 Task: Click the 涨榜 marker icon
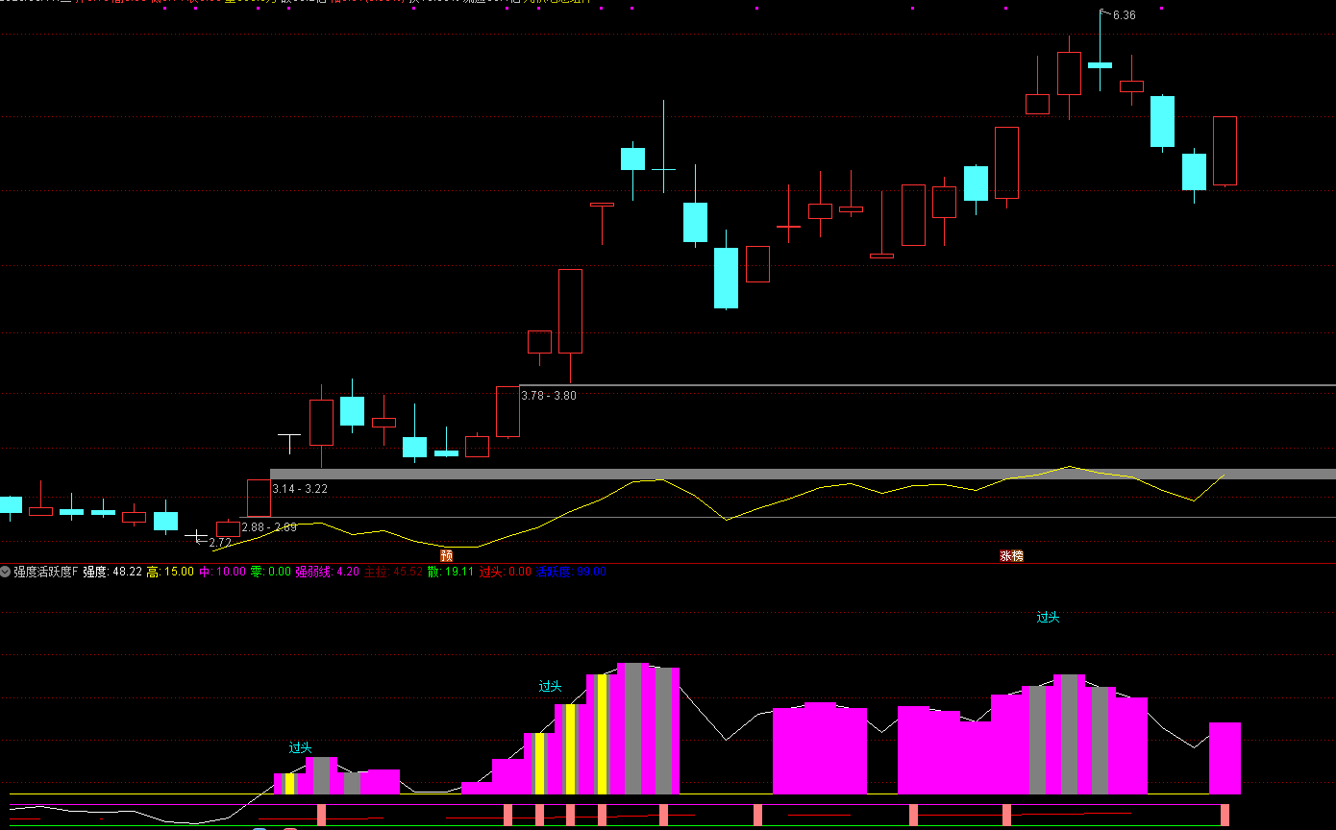[x=1011, y=555]
